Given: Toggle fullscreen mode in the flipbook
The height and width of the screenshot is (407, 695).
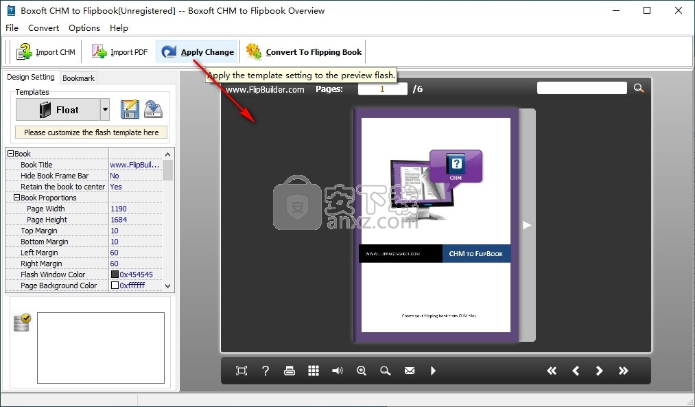Looking at the screenshot, I should point(242,371).
